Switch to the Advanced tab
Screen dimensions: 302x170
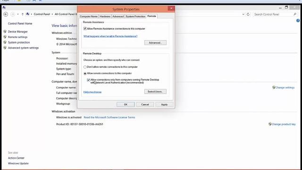118,17
